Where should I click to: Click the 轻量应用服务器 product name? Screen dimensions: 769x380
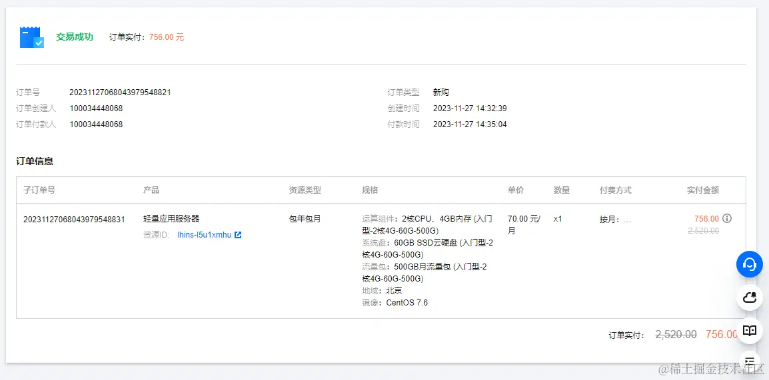click(171, 219)
